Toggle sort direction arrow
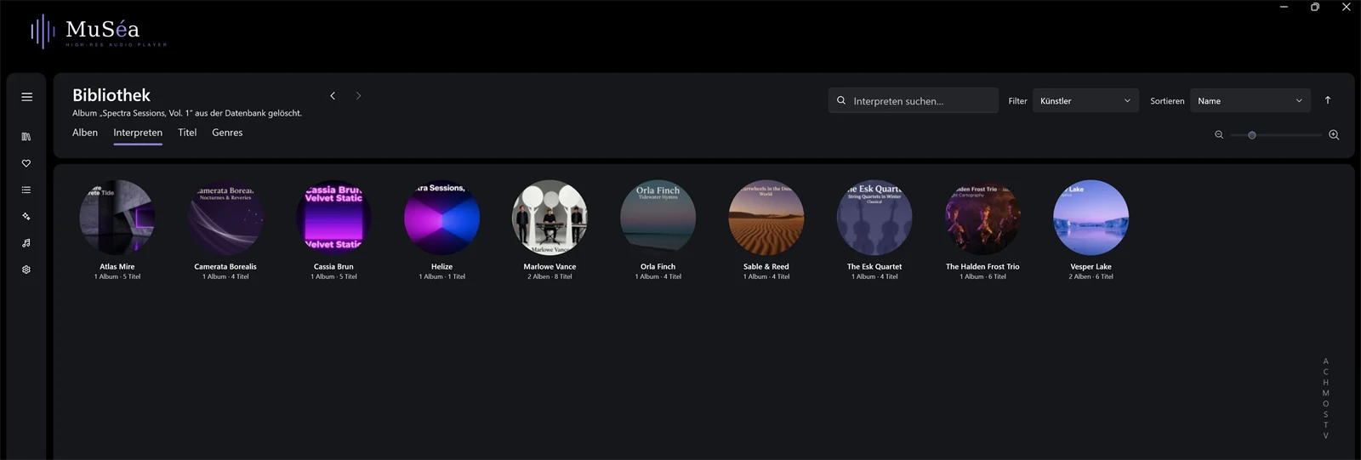The width and height of the screenshot is (1361, 460). pyautogui.click(x=1328, y=100)
